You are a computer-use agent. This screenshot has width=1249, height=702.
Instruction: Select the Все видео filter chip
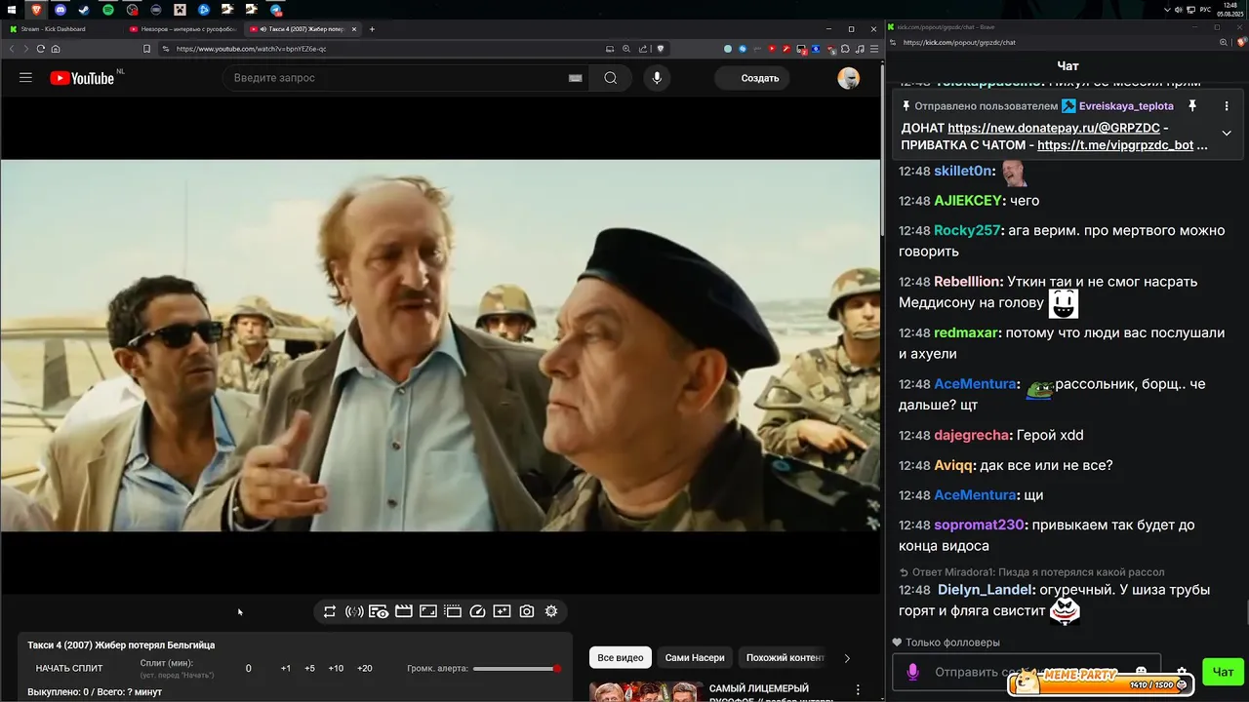tap(621, 658)
